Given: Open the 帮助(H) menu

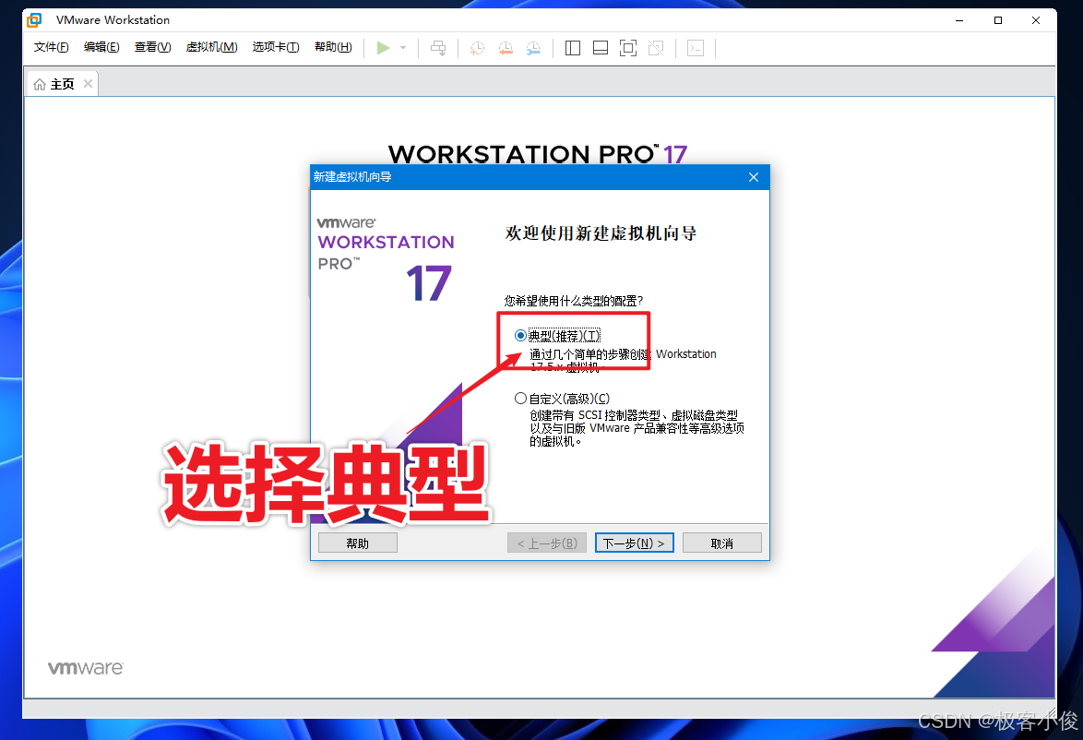Looking at the screenshot, I should (333, 47).
